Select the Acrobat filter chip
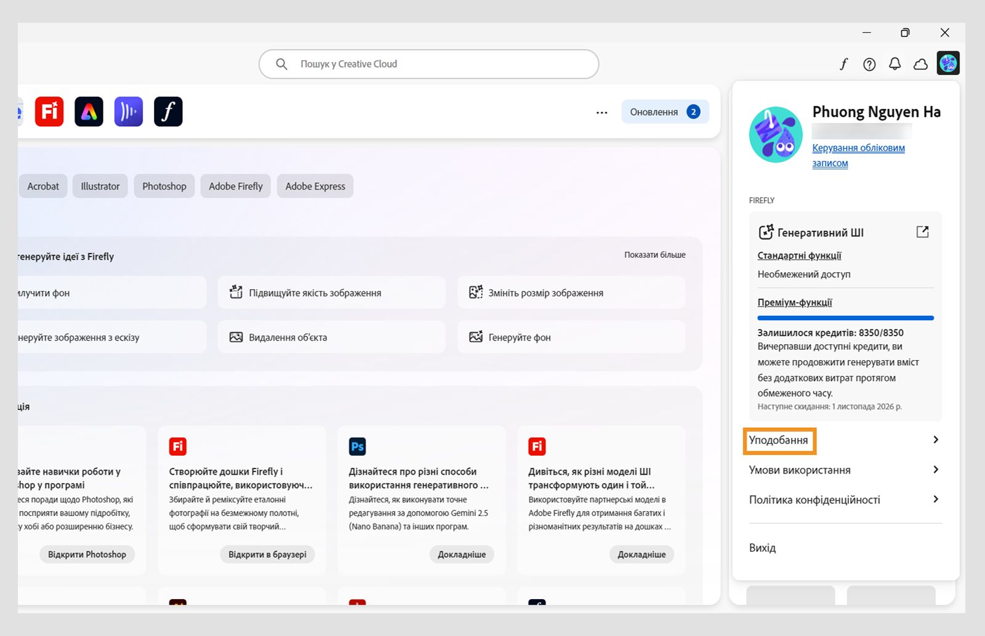Screen dimensions: 985x636 (43, 186)
